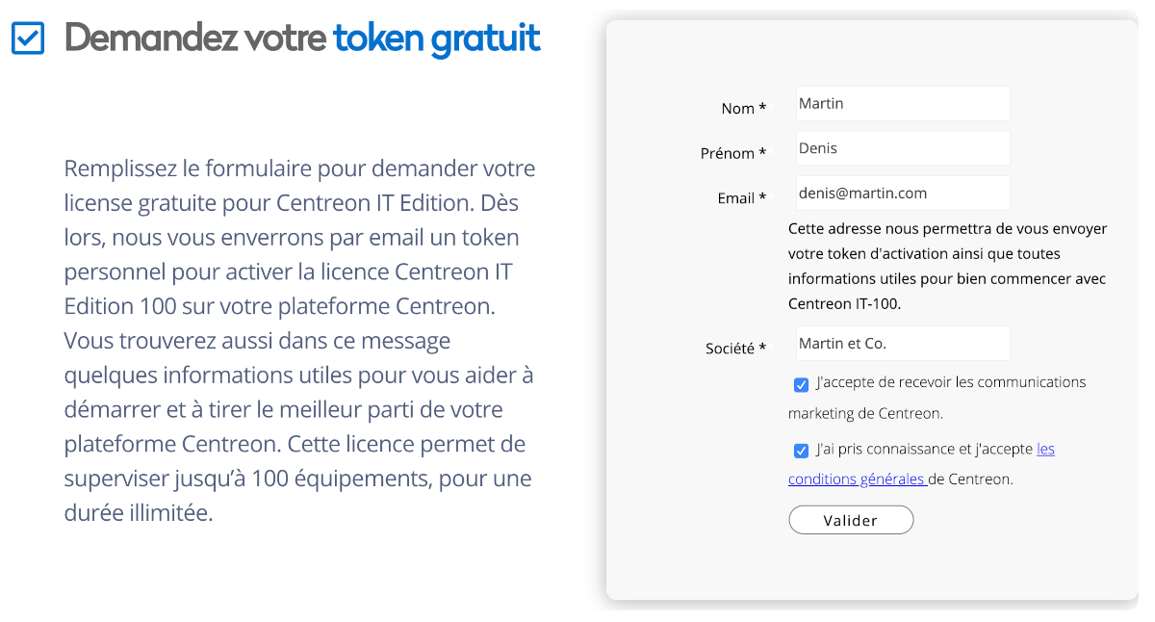Click the 'Email *' field label
This screenshot has width=1155, height=622.
coord(742,197)
